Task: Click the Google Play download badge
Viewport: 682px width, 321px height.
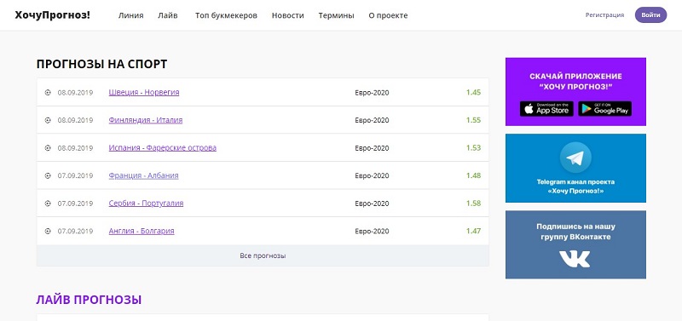Action: click(604, 109)
